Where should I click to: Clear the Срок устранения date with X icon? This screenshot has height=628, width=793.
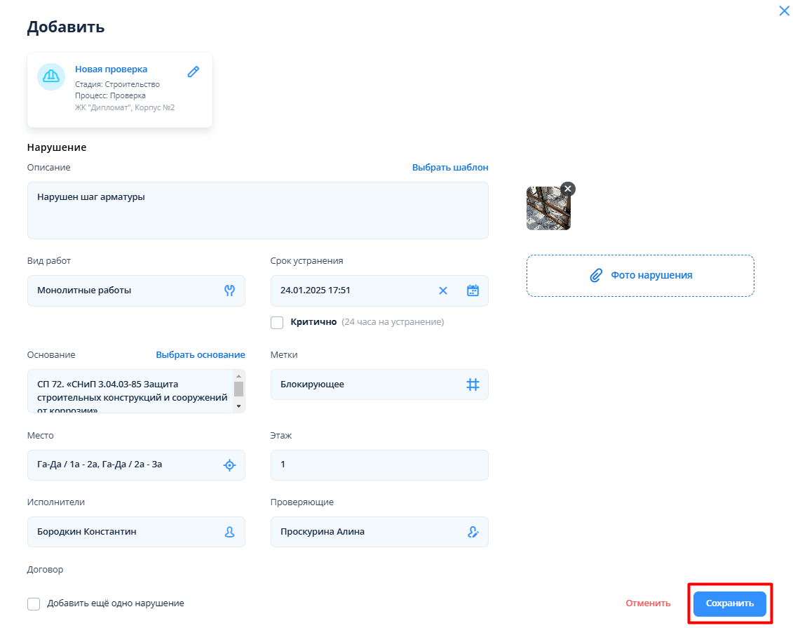pyautogui.click(x=443, y=290)
